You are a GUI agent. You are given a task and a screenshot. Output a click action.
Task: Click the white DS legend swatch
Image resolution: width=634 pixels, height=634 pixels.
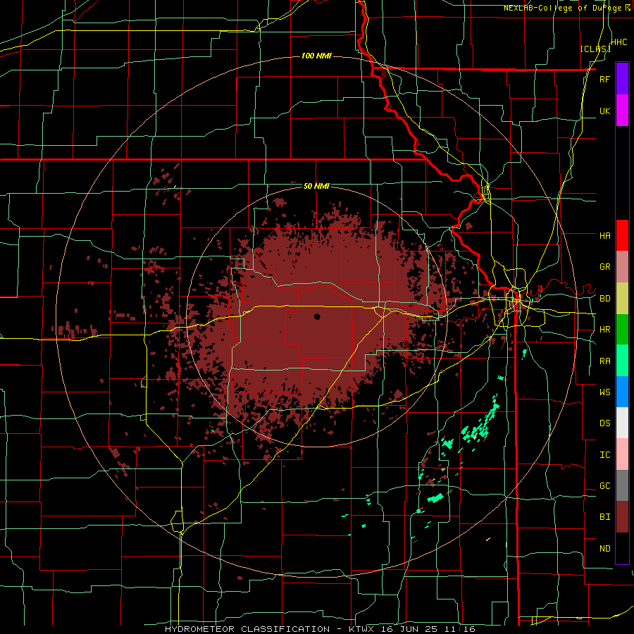click(622, 423)
